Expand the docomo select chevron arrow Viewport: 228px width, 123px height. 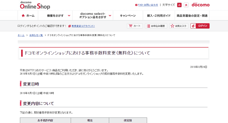coord(110,16)
